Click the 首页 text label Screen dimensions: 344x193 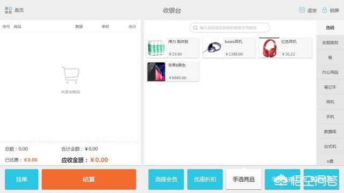[x=19, y=10]
